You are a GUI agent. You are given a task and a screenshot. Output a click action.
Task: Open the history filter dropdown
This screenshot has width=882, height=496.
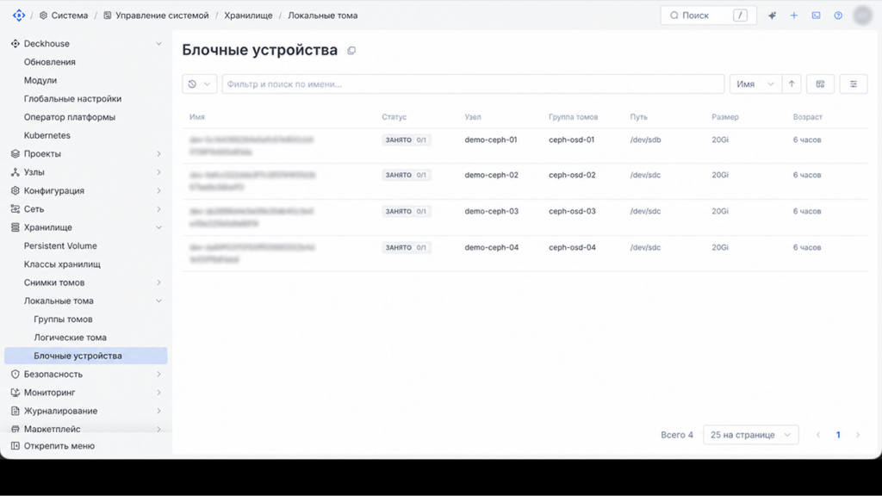[x=199, y=84]
